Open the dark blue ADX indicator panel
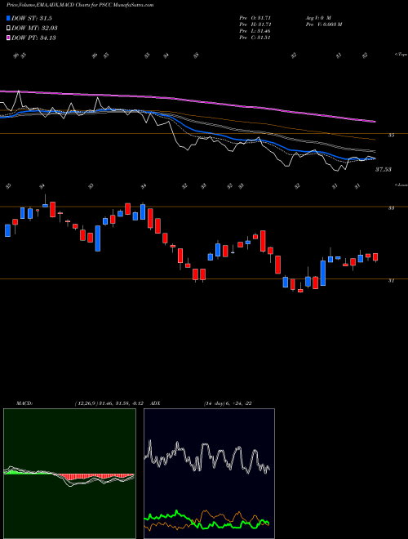This screenshot has width=408, height=539. tap(209, 474)
